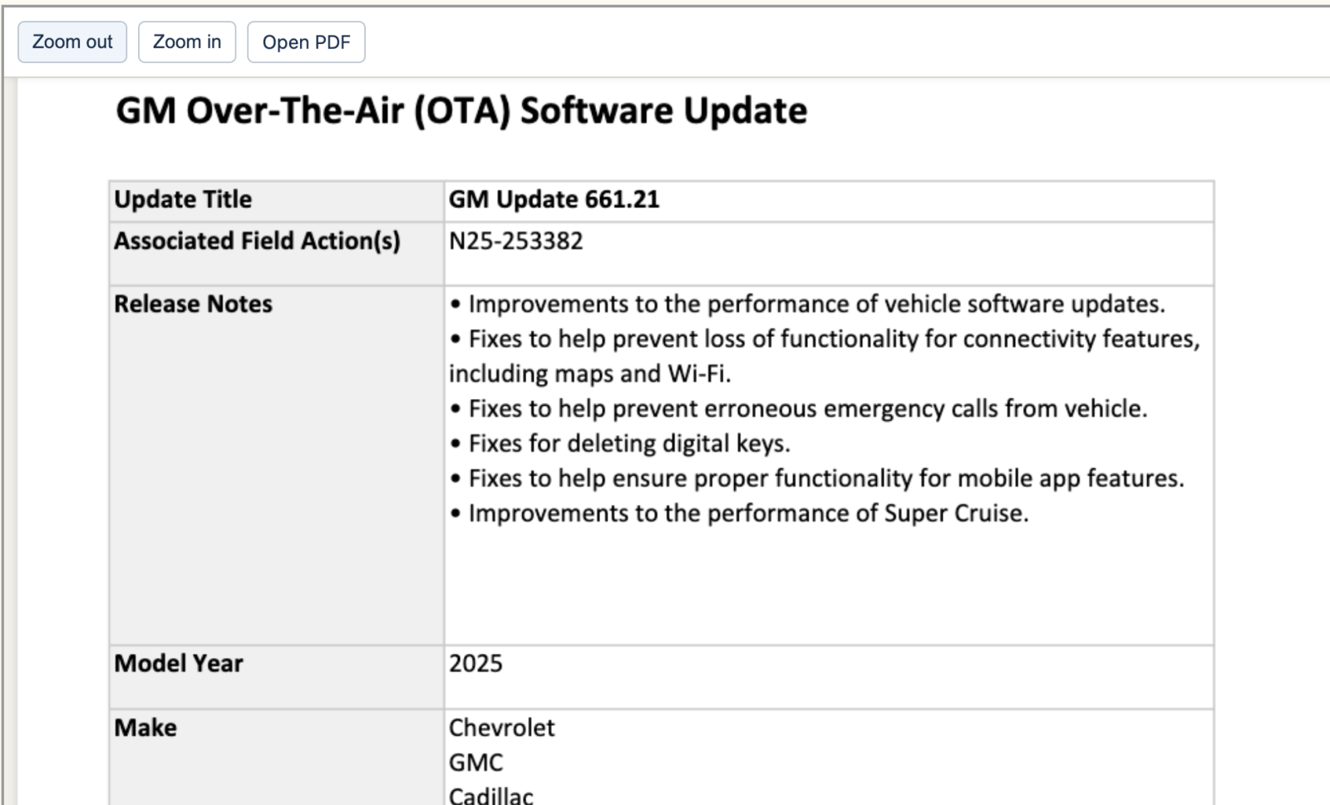Click the 'Update Title' row label
Screen dimensions: 1330x805
click(x=183, y=200)
